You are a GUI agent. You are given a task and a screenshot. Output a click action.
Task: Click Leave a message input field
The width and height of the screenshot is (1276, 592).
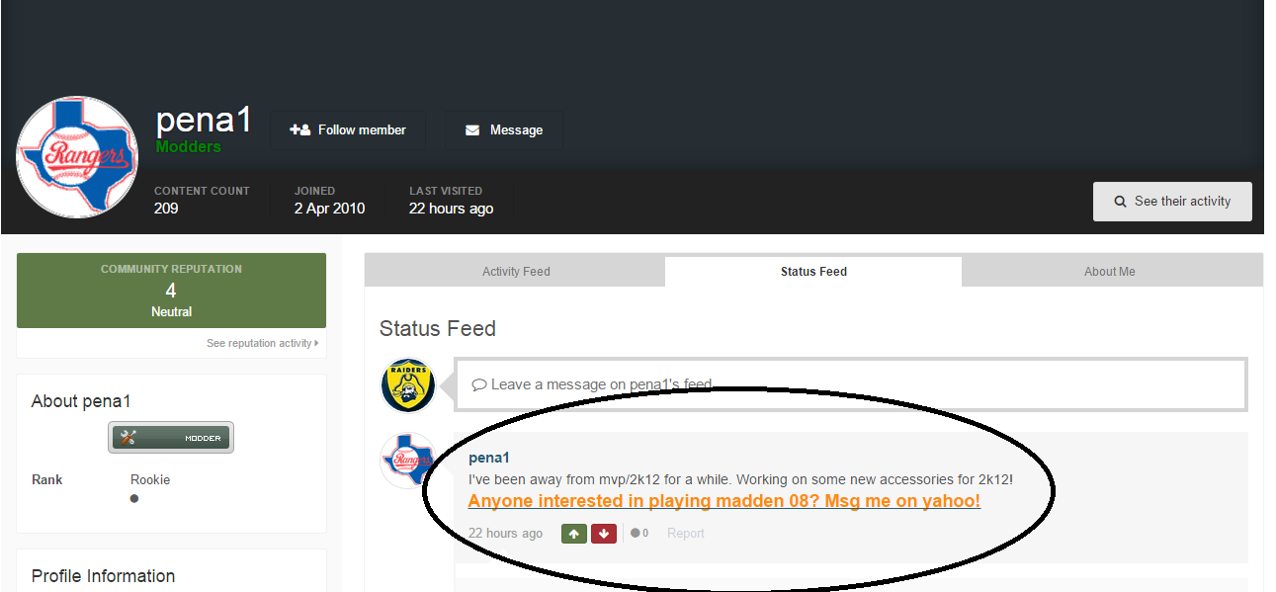tap(850, 384)
